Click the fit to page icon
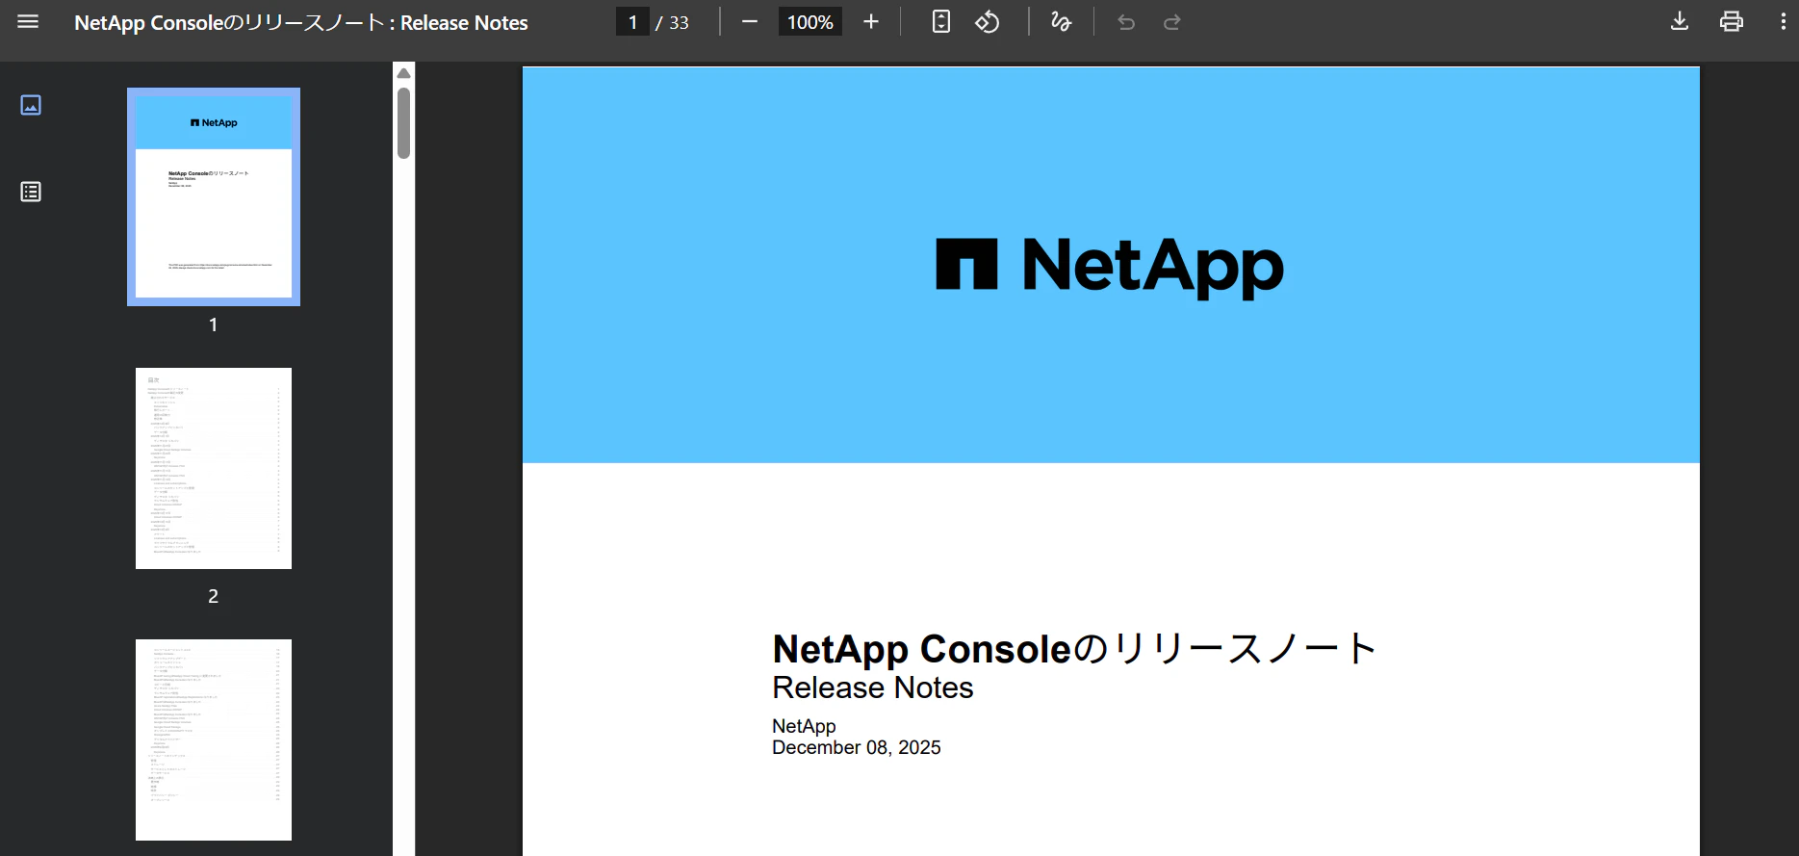Viewport: 1799px width, 856px height. [x=941, y=22]
